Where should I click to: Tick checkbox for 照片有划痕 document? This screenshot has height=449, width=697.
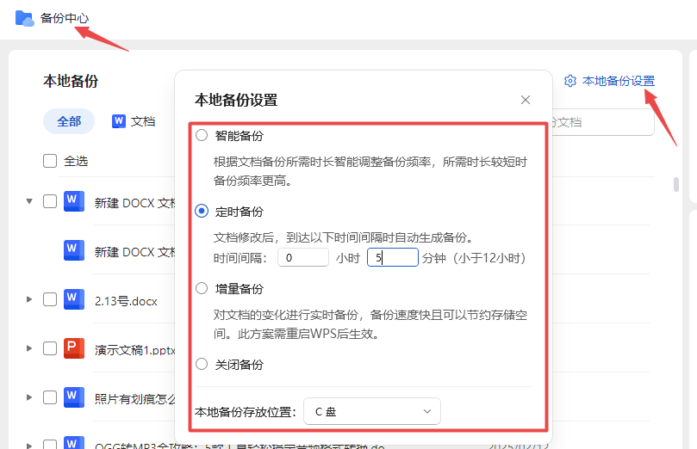pyautogui.click(x=50, y=397)
